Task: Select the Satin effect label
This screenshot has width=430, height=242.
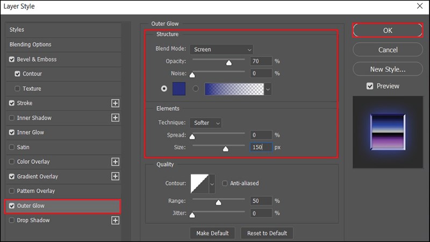Action: pos(23,147)
